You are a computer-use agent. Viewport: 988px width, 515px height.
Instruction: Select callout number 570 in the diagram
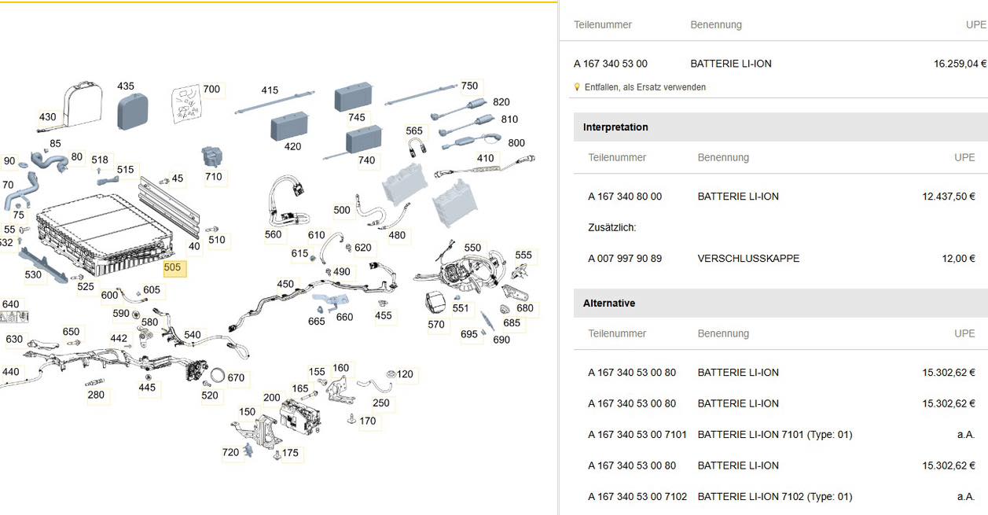pos(436,324)
